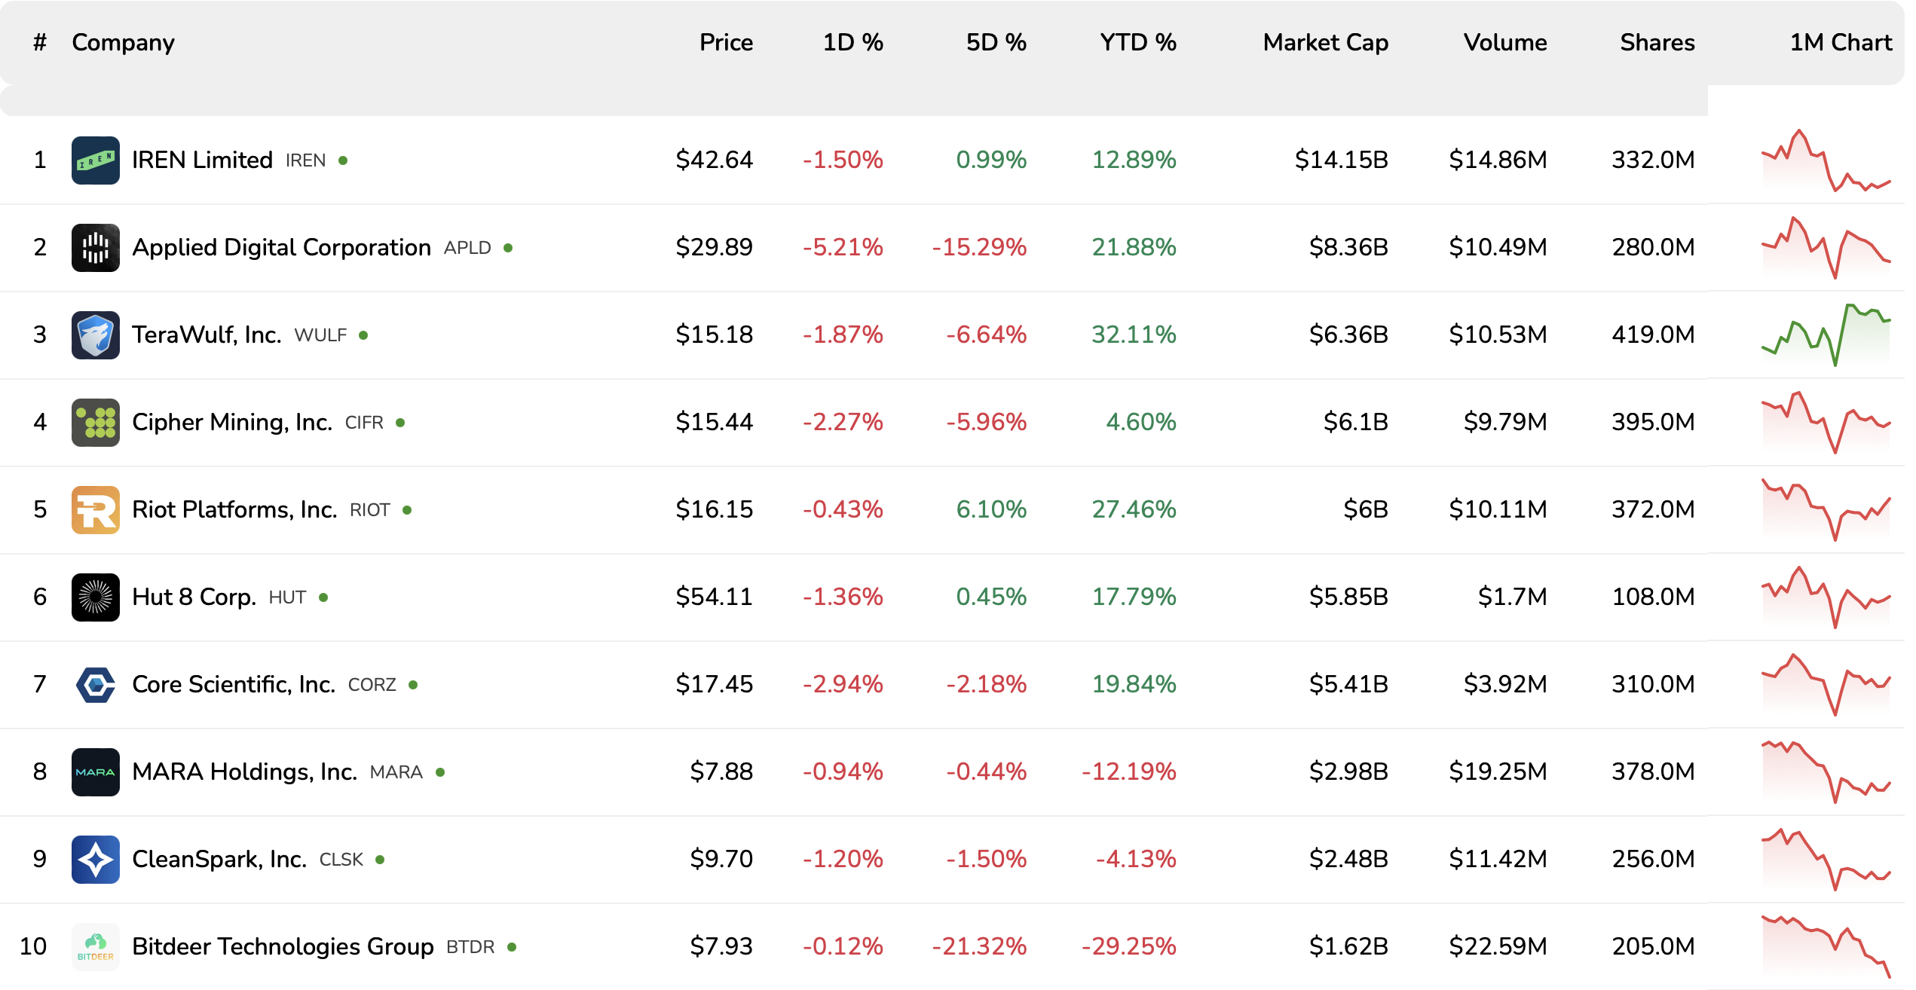Open the CleanSpark, Inc. company page

[x=219, y=860]
